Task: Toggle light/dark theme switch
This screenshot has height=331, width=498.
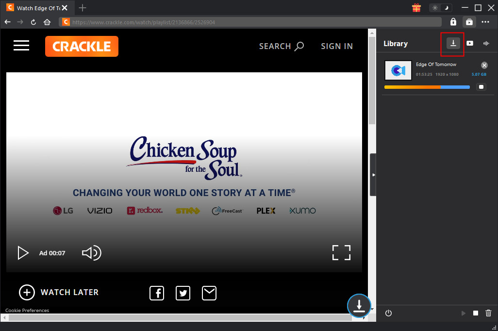Action: [x=441, y=8]
